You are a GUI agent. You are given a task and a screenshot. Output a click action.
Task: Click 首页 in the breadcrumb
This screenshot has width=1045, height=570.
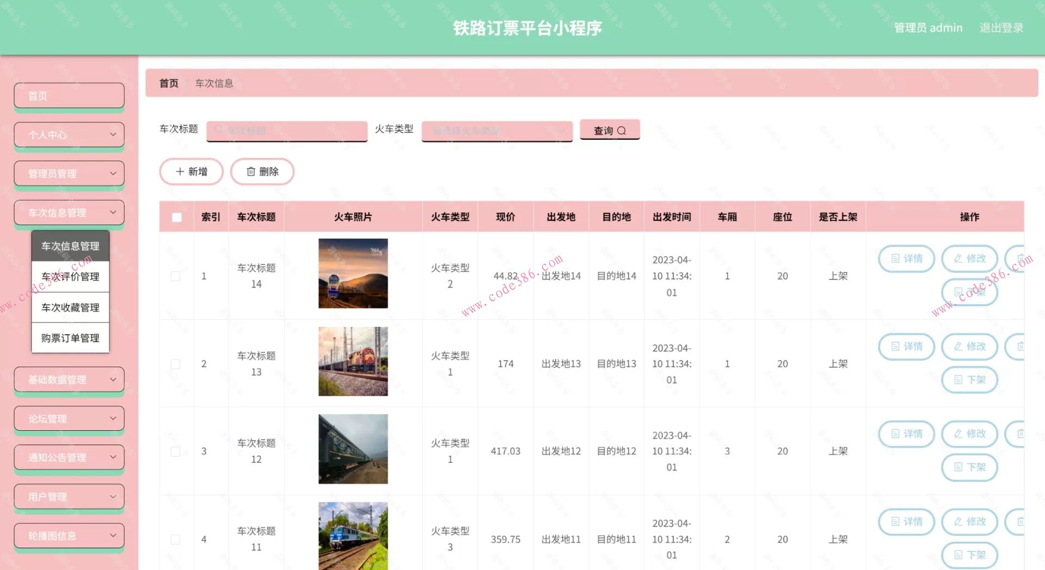(168, 83)
